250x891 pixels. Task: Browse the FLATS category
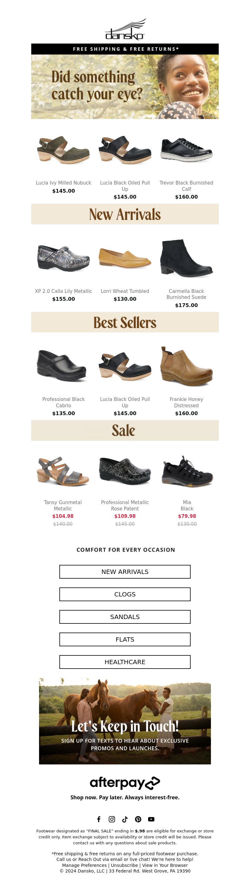tap(125, 639)
